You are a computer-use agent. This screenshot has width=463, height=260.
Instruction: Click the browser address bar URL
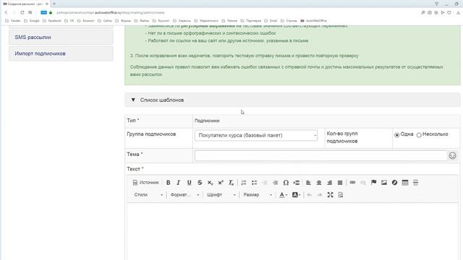pos(111,13)
